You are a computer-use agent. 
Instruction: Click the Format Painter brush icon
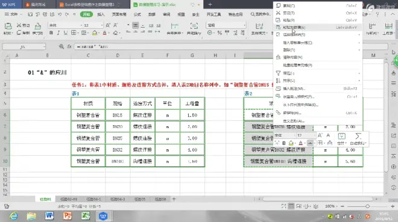pos(37,26)
